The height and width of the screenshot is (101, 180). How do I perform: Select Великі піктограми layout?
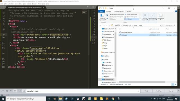(132, 15)
